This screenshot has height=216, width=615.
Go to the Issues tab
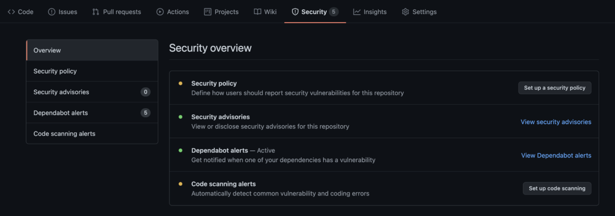pyautogui.click(x=63, y=12)
